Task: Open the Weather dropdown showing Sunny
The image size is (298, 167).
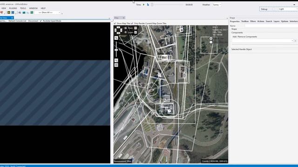Action: [x=217, y=5]
